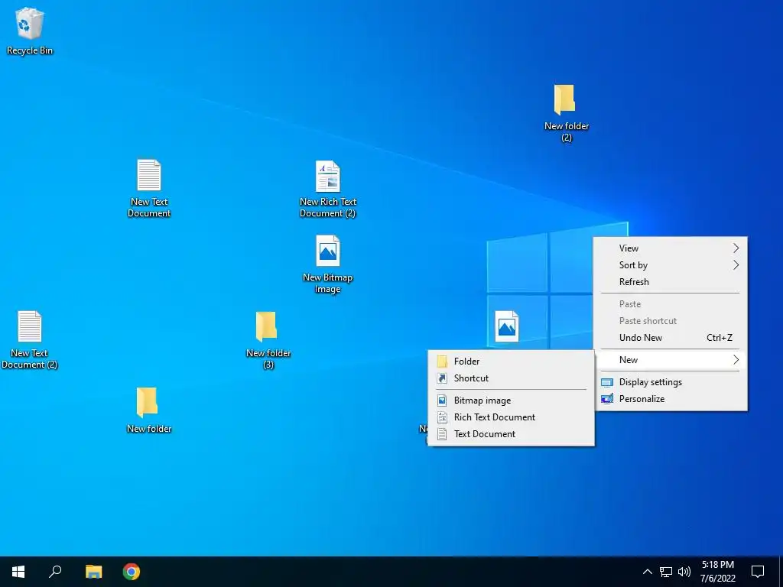Open File Explorer from taskbar
Image resolution: width=783 pixels, height=587 pixels.
point(93,572)
